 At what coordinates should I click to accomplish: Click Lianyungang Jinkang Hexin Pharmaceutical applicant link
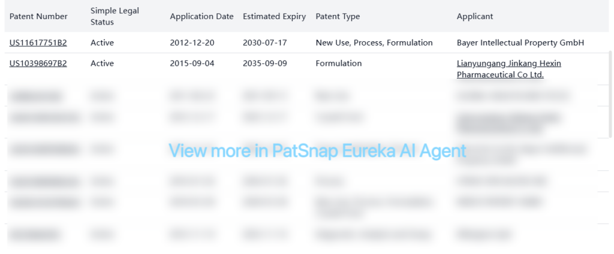pos(508,69)
